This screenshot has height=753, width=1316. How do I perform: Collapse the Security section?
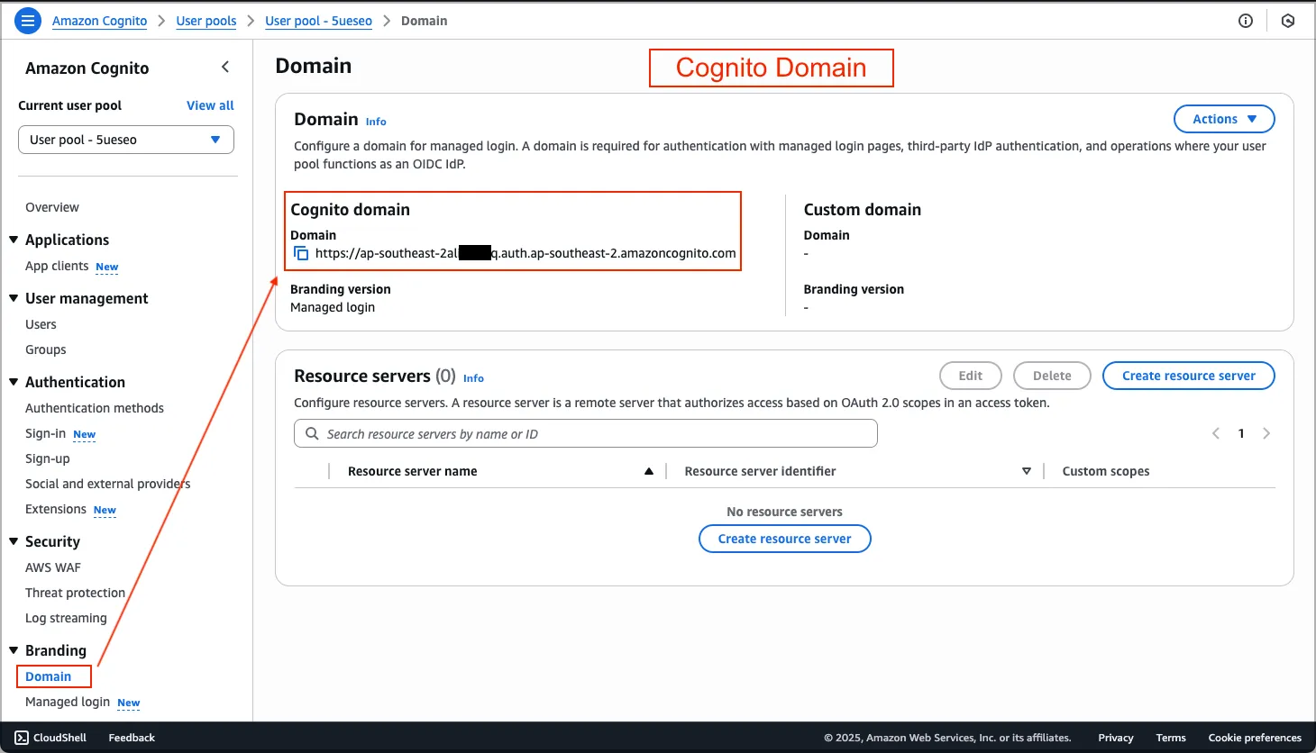pos(14,541)
